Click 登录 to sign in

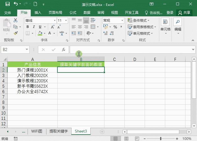tap(170, 13)
